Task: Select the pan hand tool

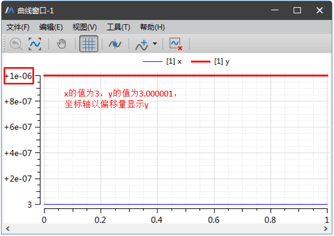Action: (62, 45)
